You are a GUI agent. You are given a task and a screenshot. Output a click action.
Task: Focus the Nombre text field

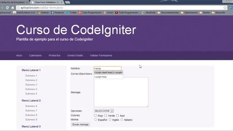click(x=108, y=68)
